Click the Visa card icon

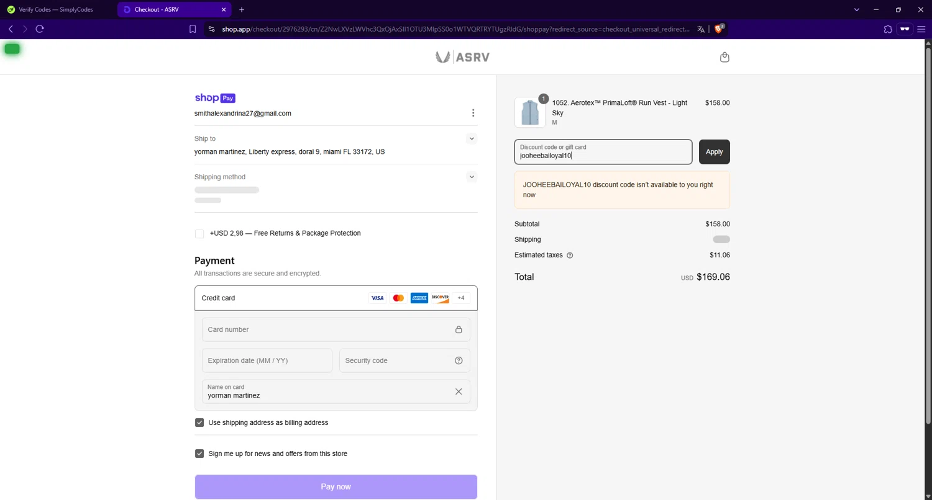(x=377, y=298)
